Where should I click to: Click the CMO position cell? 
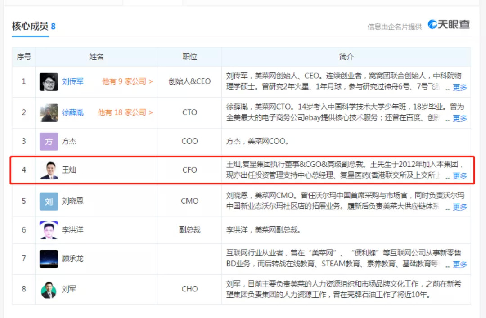[x=190, y=201]
